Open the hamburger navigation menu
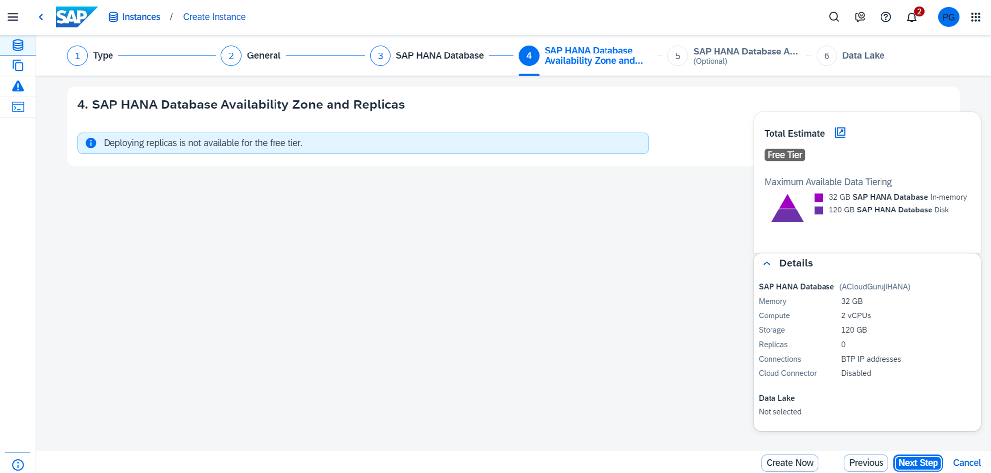The height and width of the screenshot is (473, 991). click(13, 17)
